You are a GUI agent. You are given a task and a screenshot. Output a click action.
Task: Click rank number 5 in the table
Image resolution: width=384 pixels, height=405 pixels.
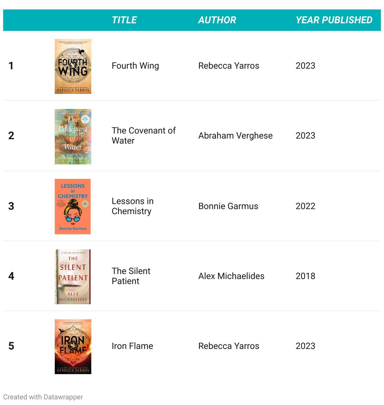pos(11,346)
